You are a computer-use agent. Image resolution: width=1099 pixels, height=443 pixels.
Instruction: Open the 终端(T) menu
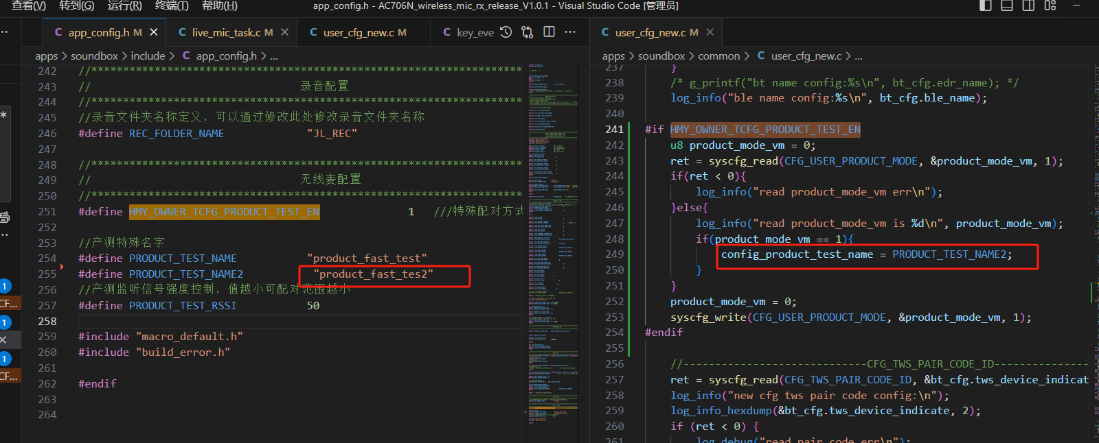click(172, 5)
